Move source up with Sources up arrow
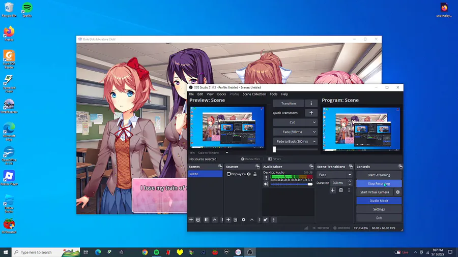This screenshot has width=458, height=257. (252, 220)
